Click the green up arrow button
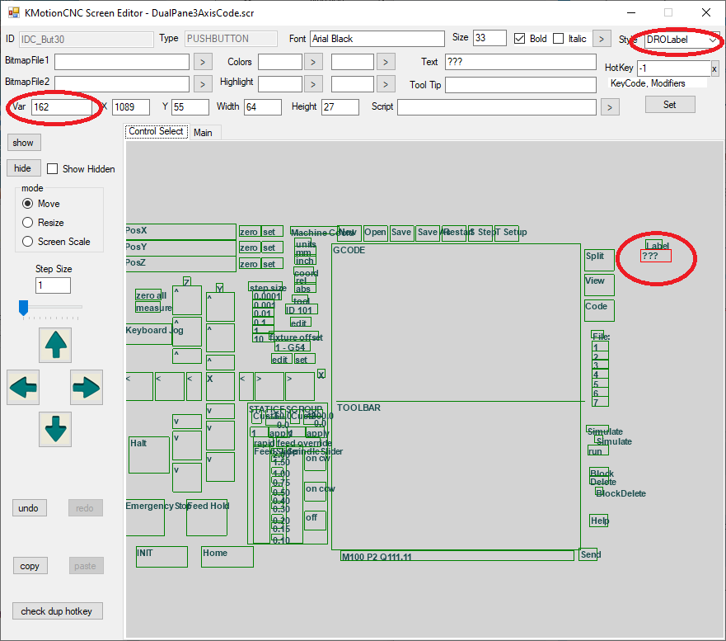726x641 pixels. tap(55, 345)
